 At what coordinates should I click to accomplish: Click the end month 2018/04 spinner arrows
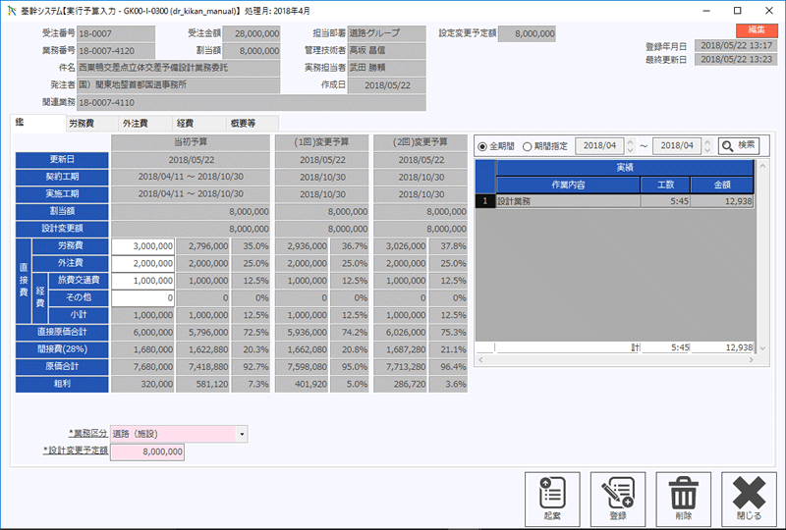point(707,146)
